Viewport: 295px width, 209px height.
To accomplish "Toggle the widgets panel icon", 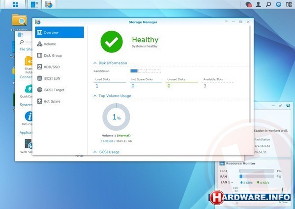I will [289, 4].
